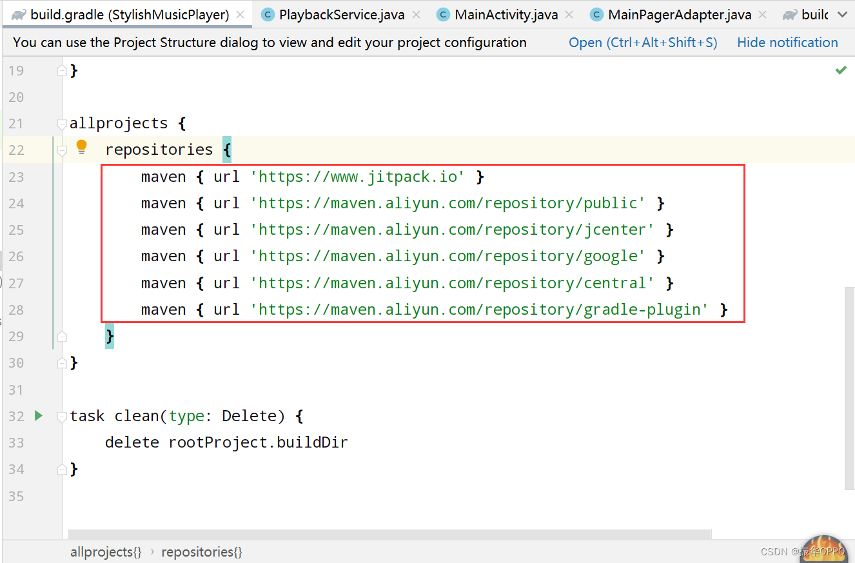Image resolution: width=855 pixels, height=563 pixels.
Task: Click the yellow lightbulb quick-fix icon
Action: coord(81,147)
